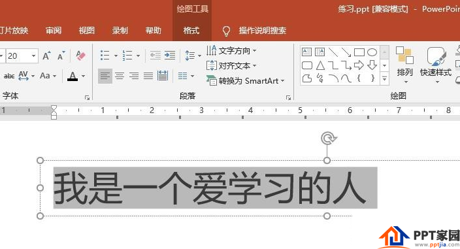Open the 审阅 ribbon tab
This screenshot has height=249, width=460.
54,31
